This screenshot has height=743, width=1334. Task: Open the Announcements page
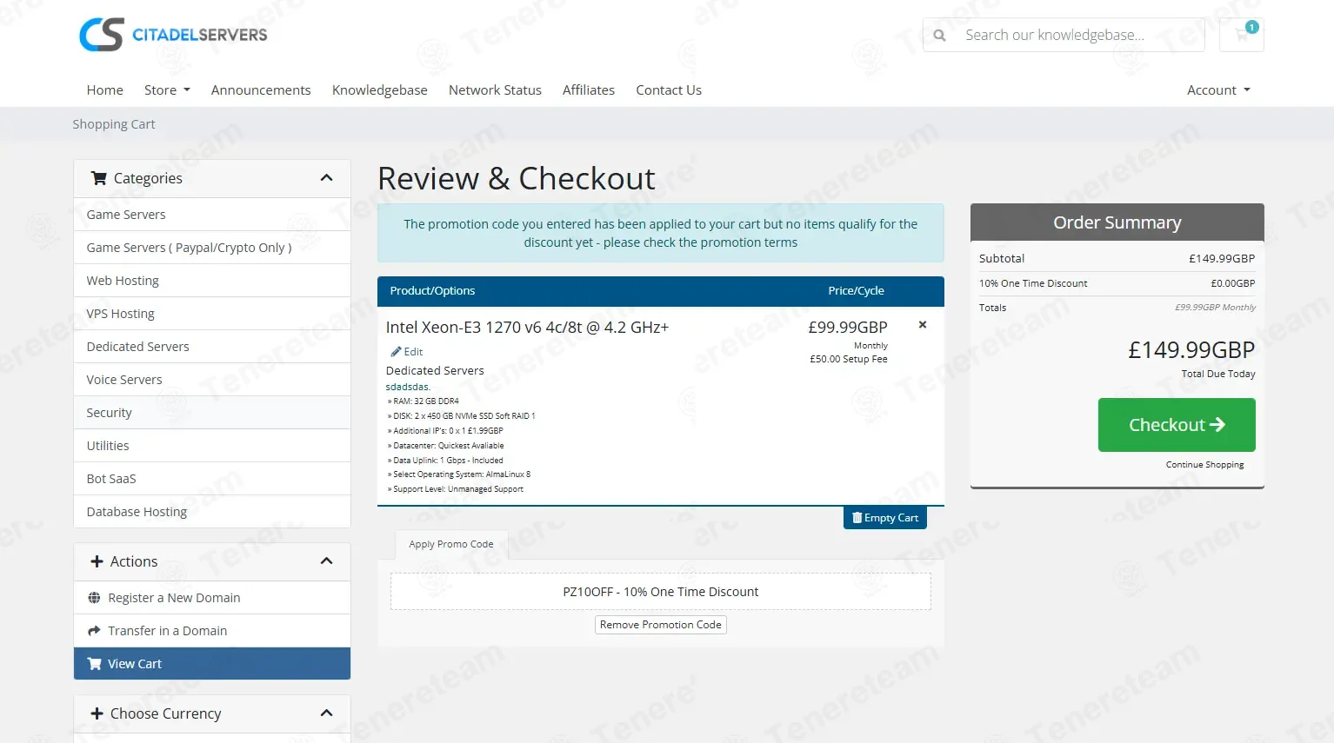tap(261, 90)
